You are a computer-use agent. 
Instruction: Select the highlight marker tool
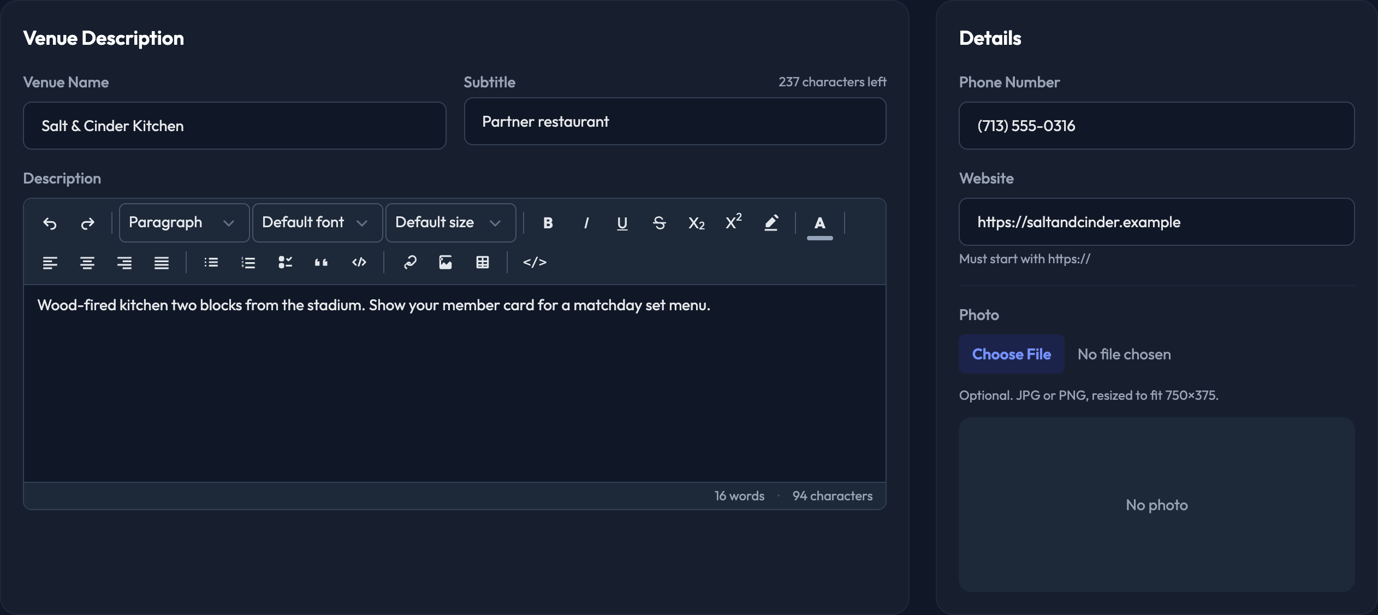coord(771,223)
